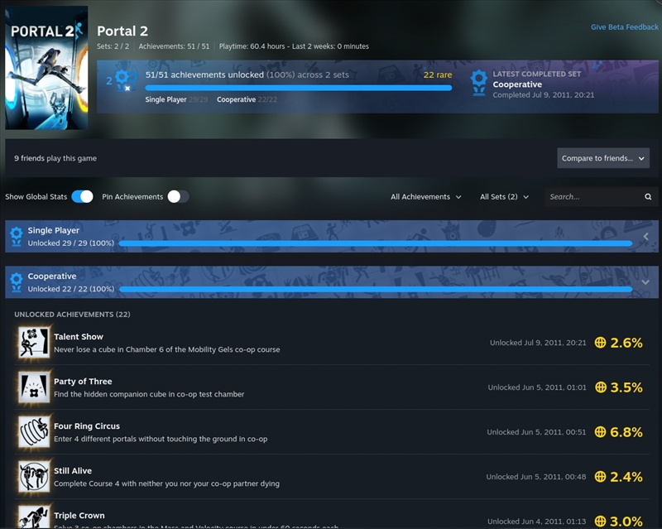Click the Talent Show achievement icon
The height and width of the screenshot is (529, 662).
click(34, 342)
